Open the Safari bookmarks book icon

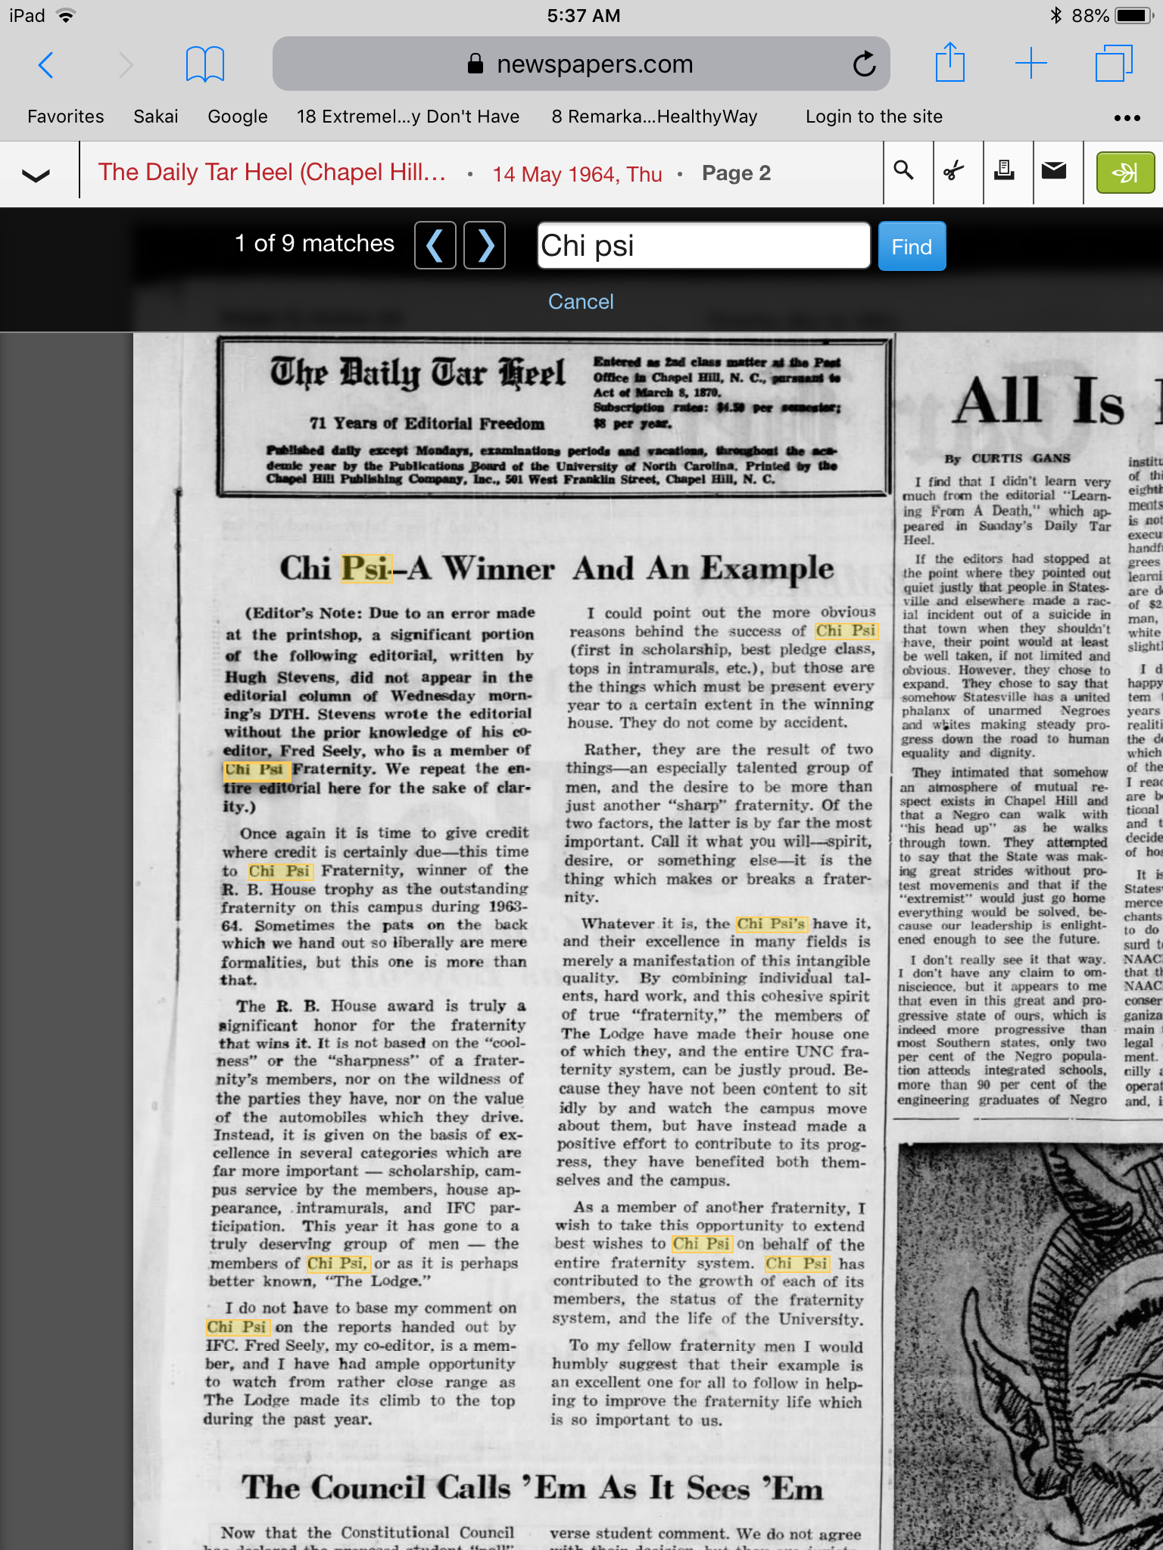(x=204, y=64)
